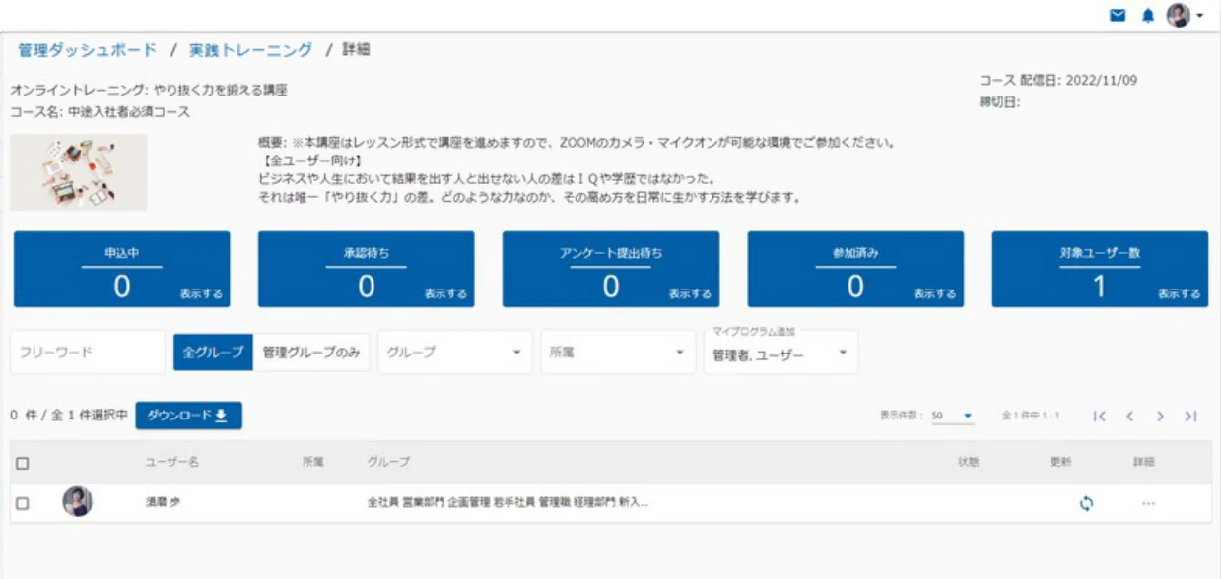Open the three-dot details menu in row
The image size is (1221, 579).
[x=1148, y=503]
